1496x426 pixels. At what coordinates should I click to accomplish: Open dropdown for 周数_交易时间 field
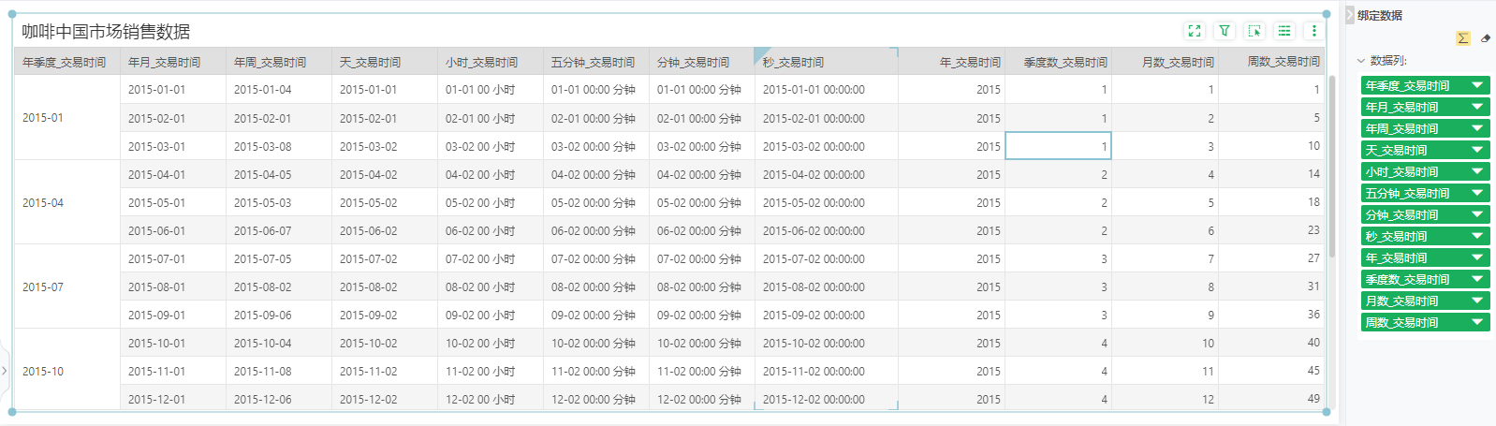point(1477,322)
